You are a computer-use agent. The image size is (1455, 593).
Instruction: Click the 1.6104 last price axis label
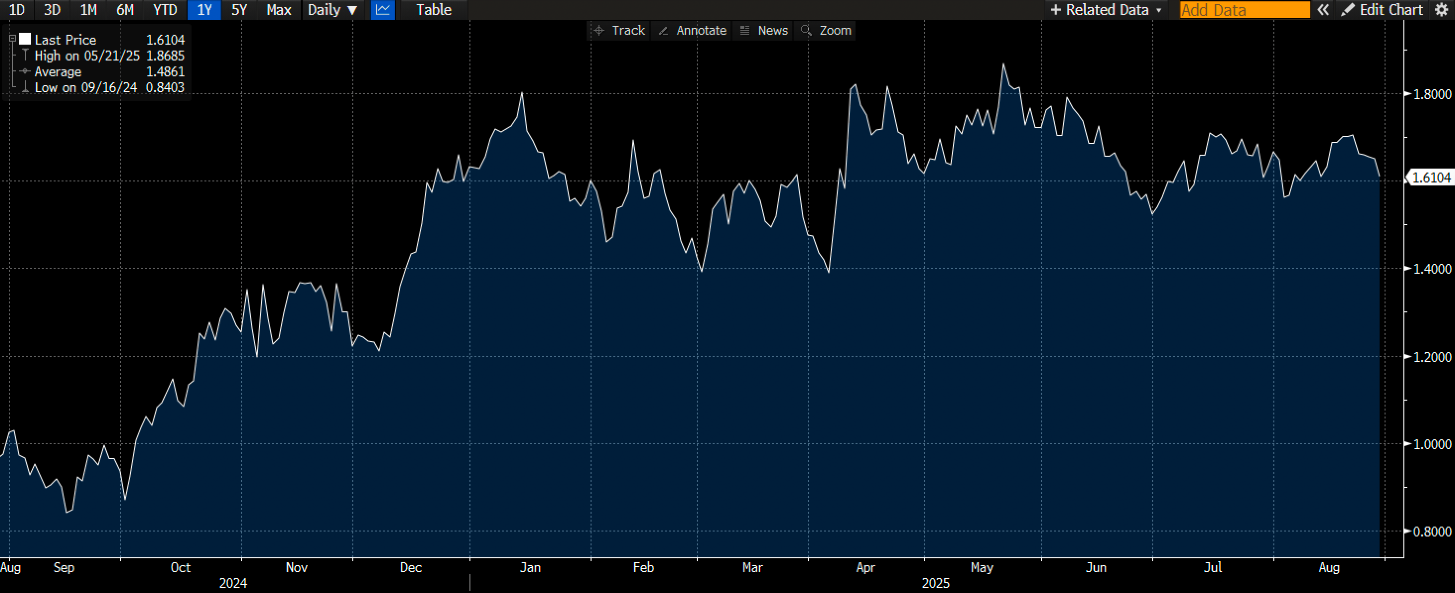(x=1431, y=178)
